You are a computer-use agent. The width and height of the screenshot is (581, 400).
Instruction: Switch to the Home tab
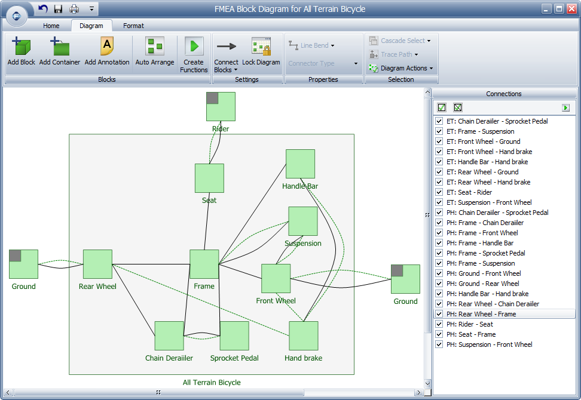51,26
